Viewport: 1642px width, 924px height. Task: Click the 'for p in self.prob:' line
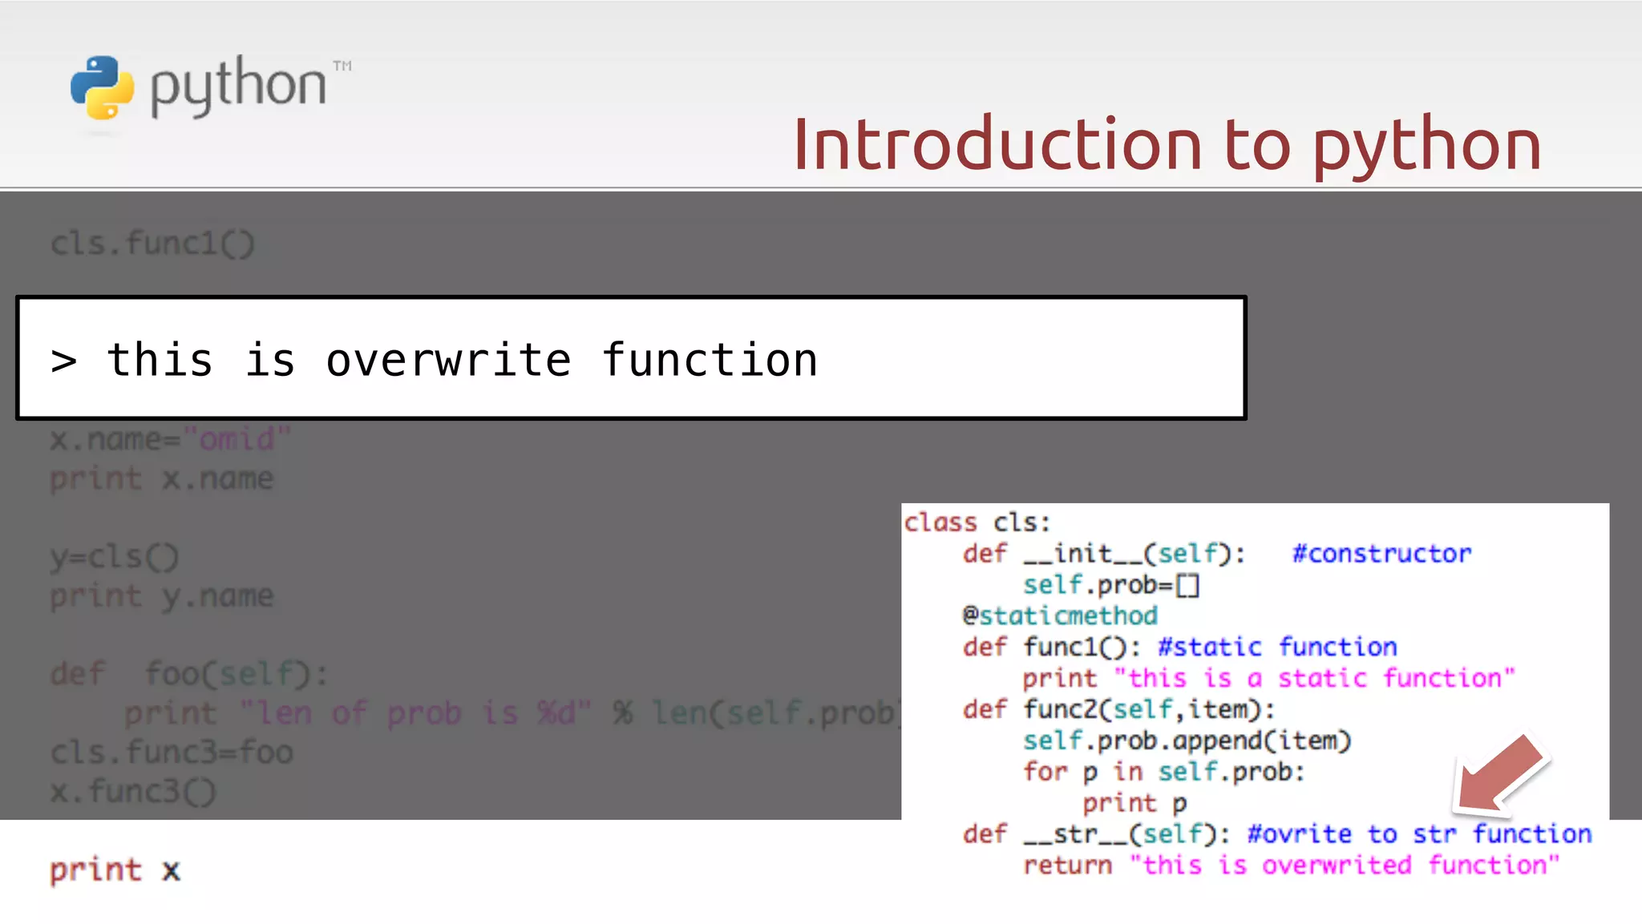(x=1164, y=772)
